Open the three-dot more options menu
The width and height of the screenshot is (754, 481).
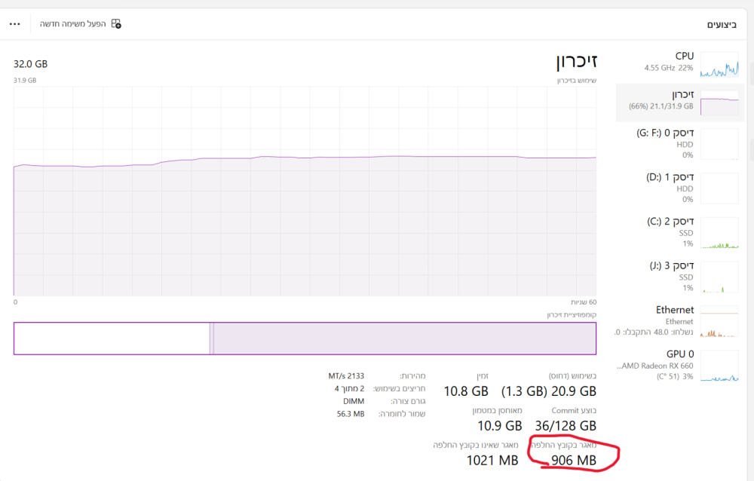pos(15,24)
